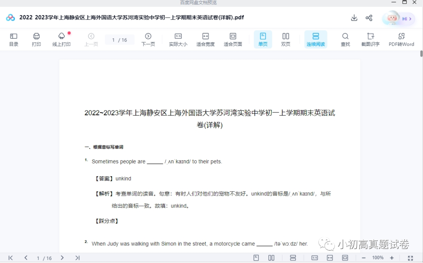Open the 查找 search tool
The image size is (423, 263).
pos(345,39)
